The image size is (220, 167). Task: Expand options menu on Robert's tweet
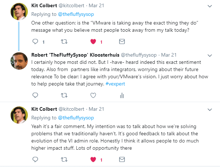(210, 56)
